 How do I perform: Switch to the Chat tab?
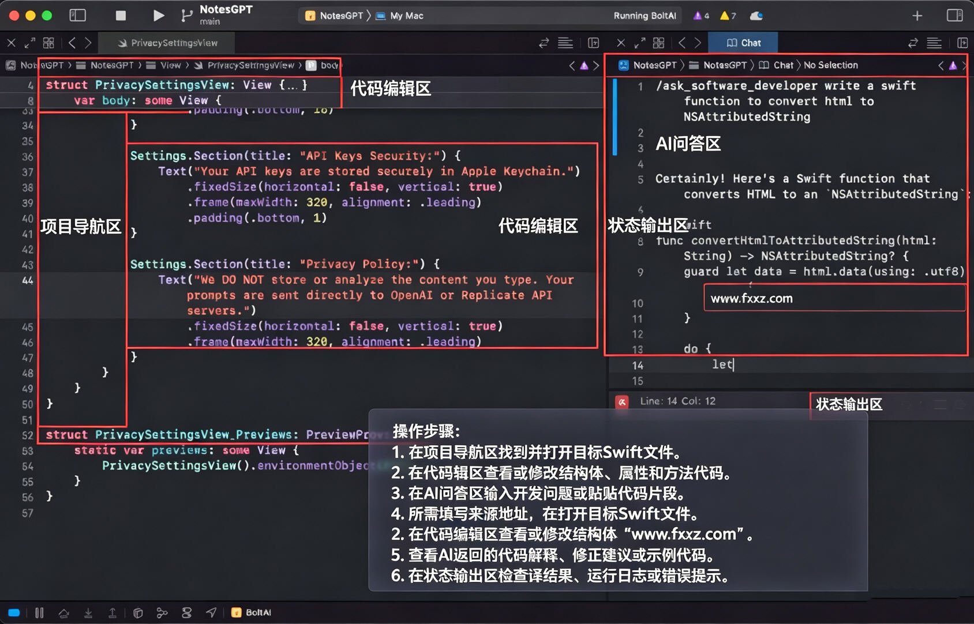pyautogui.click(x=743, y=43)
